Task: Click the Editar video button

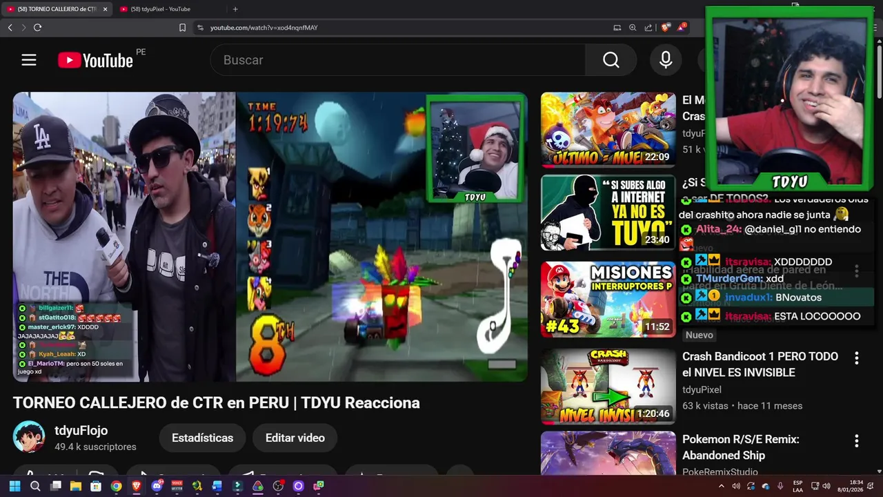Action: coord(295,438)
